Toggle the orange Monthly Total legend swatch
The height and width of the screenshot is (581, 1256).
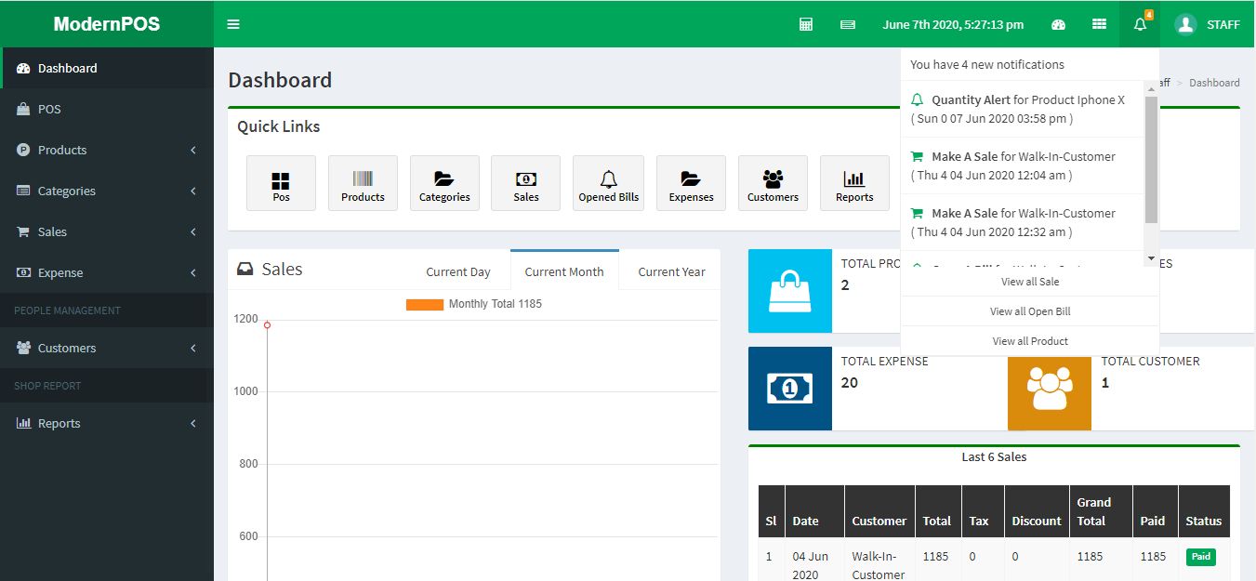coord(424,304)
